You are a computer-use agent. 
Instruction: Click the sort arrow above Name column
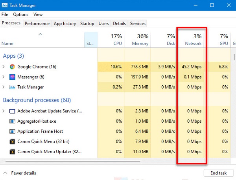40,34
